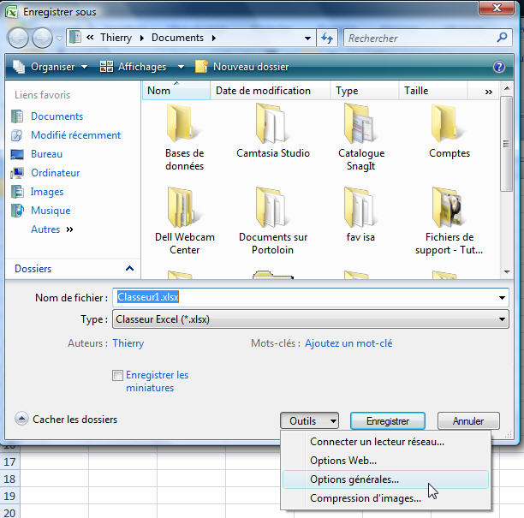Click the refresh icon beside address bar

pos(327,38)
